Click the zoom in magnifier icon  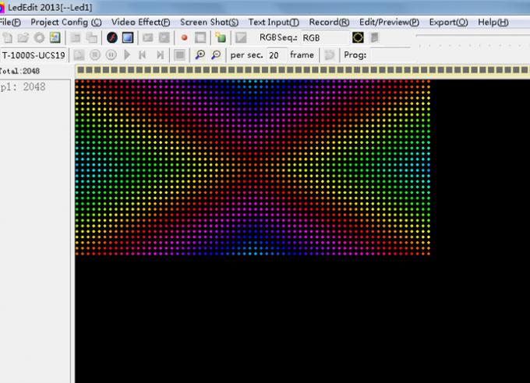(x=200, y=54)
